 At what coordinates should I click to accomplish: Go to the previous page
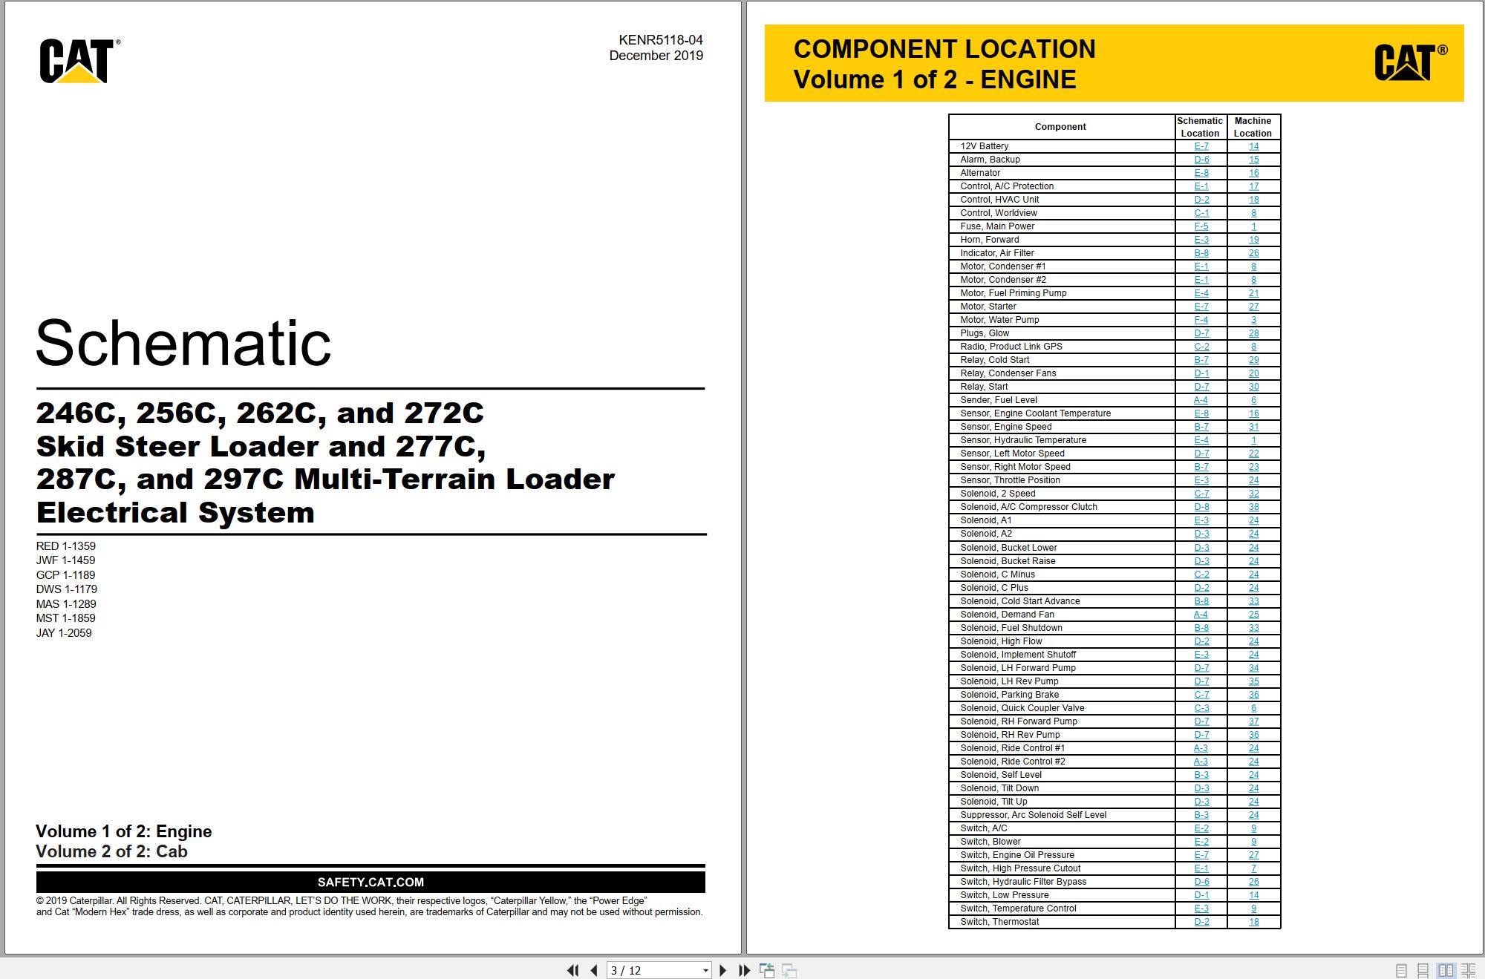[594, 970]
